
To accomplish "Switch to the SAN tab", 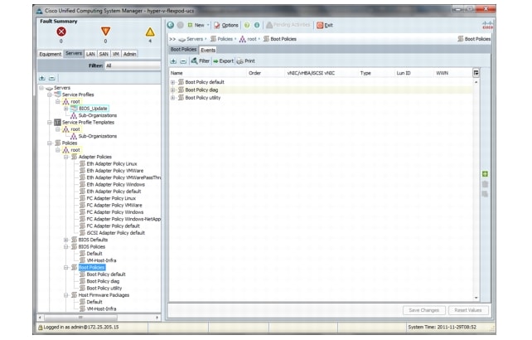I will pyautogui.click(x=104, y=54).
